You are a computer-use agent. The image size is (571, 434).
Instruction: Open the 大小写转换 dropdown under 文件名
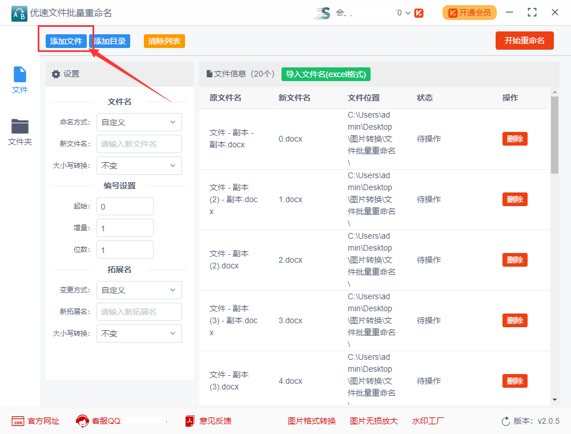139,166
